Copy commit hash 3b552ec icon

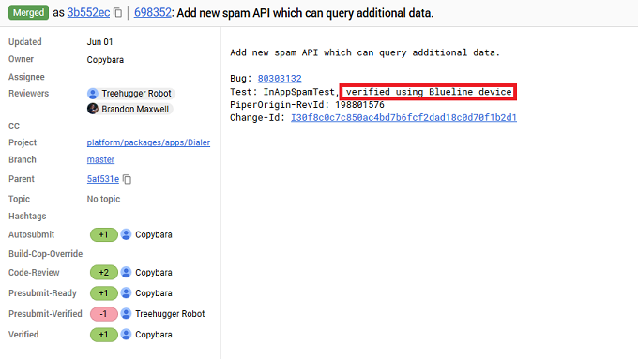(118, 13)
